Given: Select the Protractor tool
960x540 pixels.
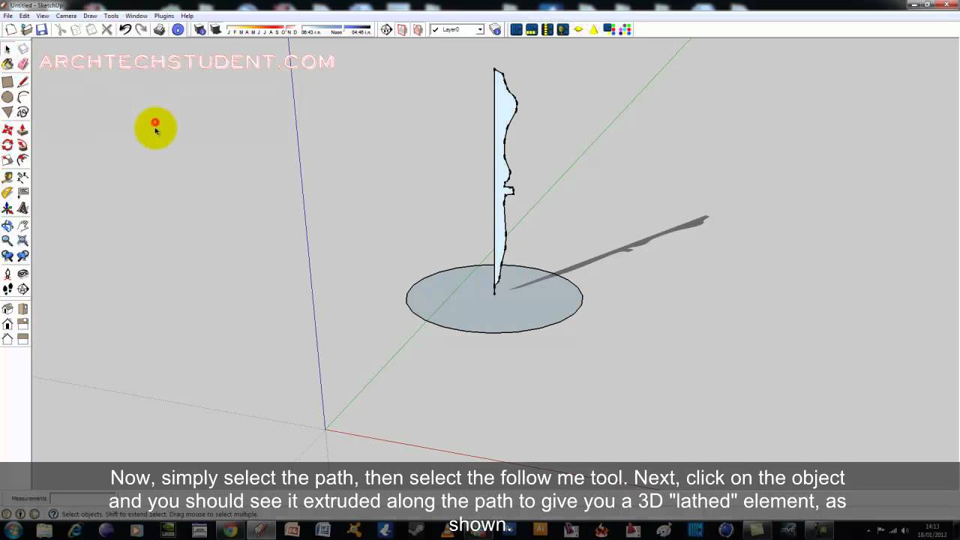Looking at the screenshot, I should click(x=7, y=193).
